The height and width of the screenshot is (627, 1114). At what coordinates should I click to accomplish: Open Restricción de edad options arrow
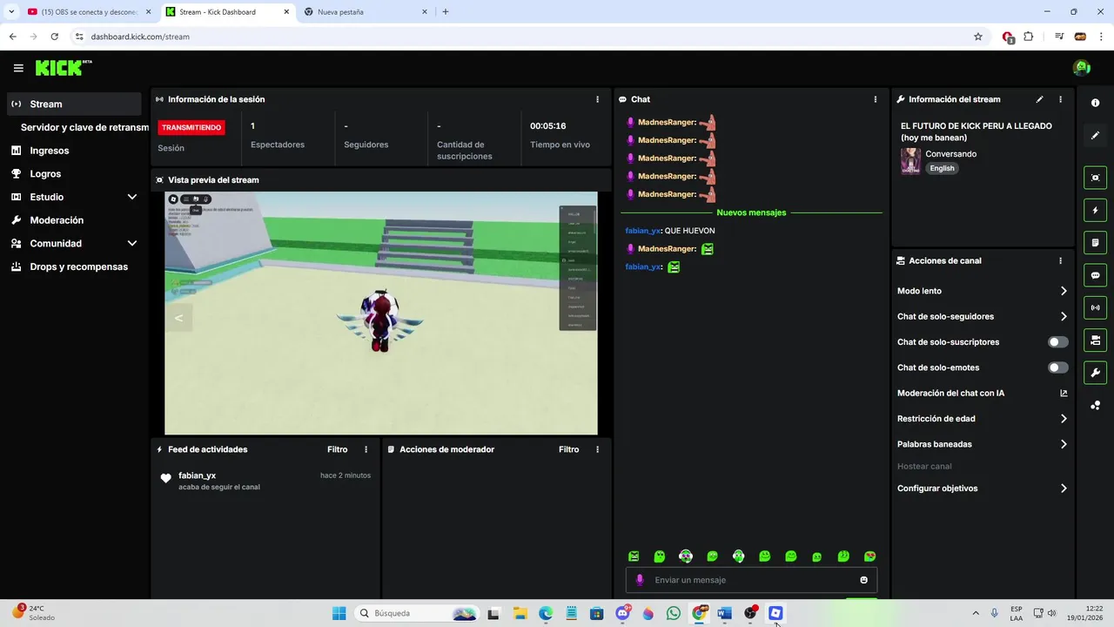point(1064,419)
